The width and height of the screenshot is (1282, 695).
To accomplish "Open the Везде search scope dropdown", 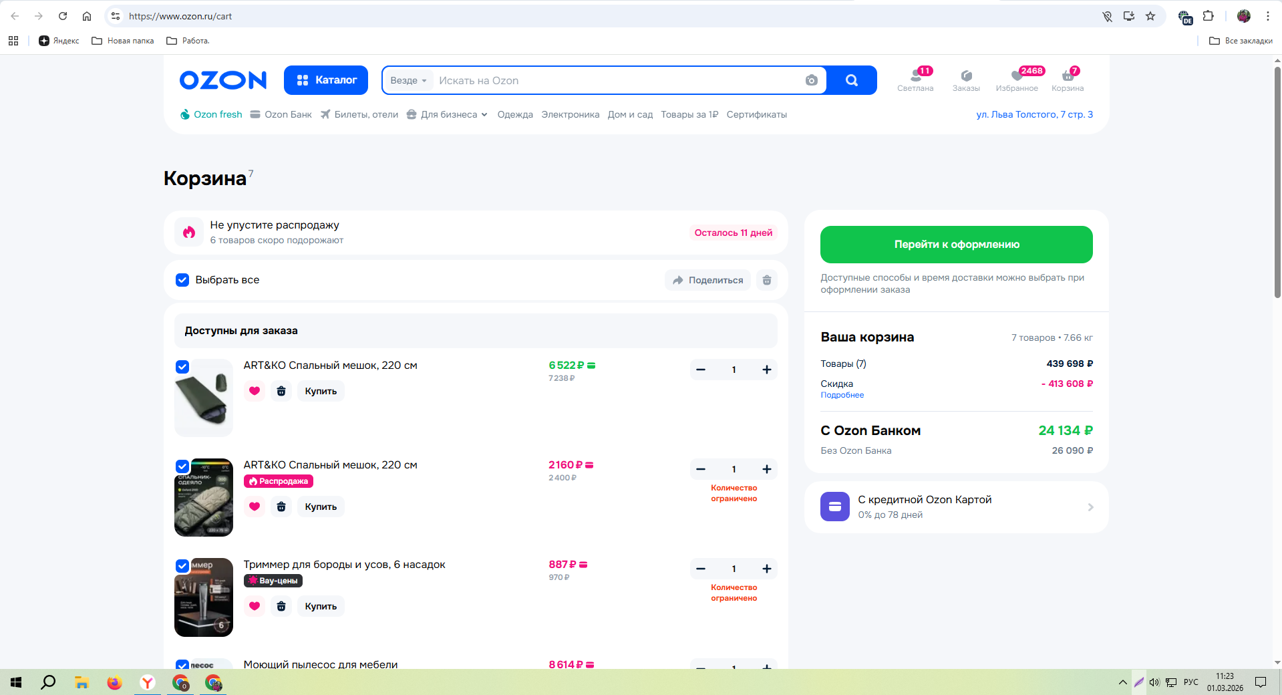I will point(408,80).
